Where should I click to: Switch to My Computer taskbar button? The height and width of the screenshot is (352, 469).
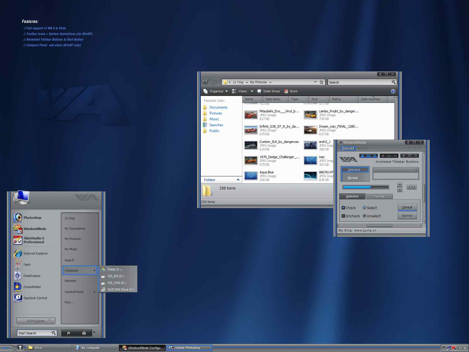95,348
